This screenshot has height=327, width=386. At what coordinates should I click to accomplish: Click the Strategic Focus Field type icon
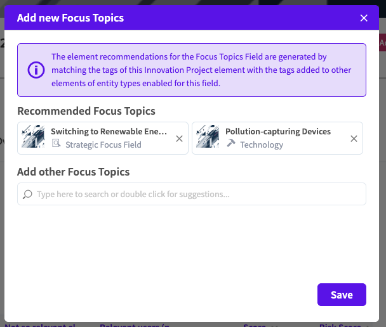coord(57,144)
